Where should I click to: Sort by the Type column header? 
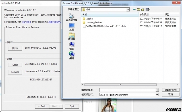tap(171, 14)
